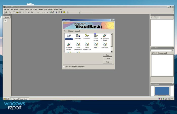Click project list scrollbar down arrow

(x=112, y=51)
